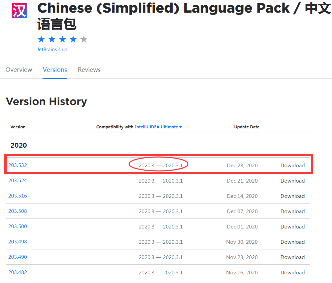
Task: Download version 203.490 from Nov 23
Action: (293, 257)
